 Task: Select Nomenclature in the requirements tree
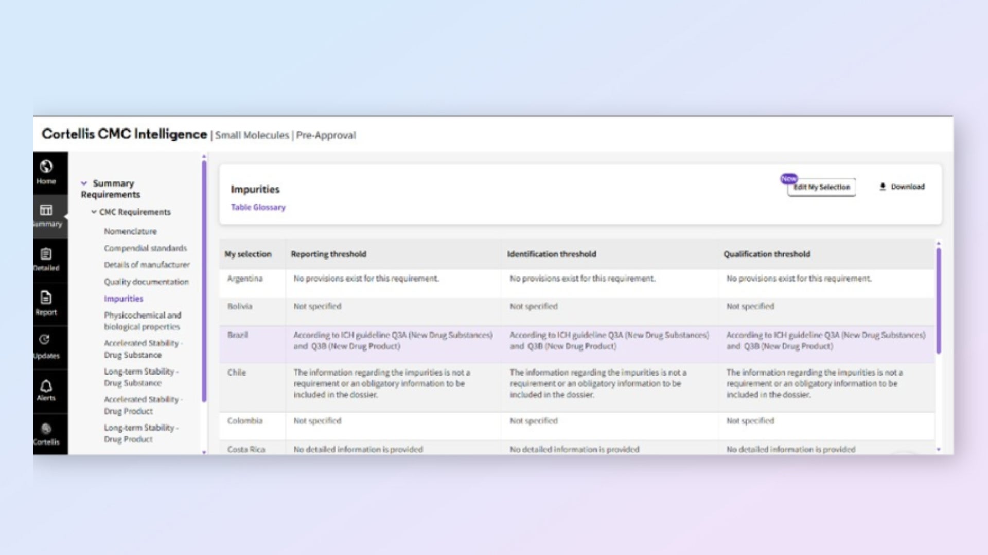click(130, 231)
